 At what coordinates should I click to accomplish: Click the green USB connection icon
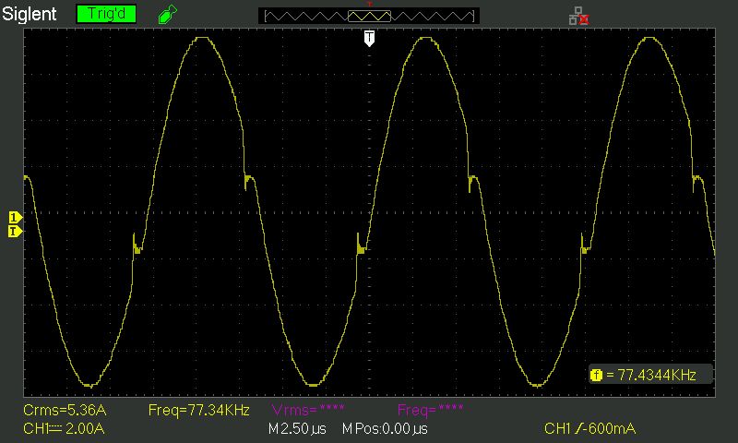point(168,14)
